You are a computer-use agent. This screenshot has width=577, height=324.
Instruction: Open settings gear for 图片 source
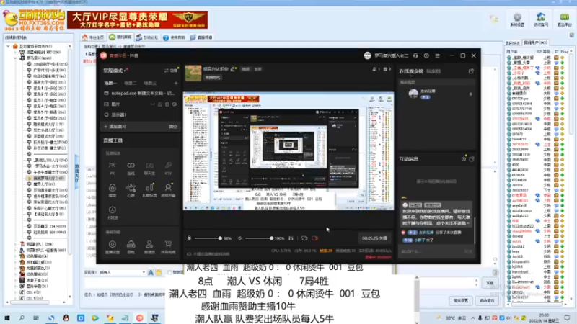click(175, 104)
